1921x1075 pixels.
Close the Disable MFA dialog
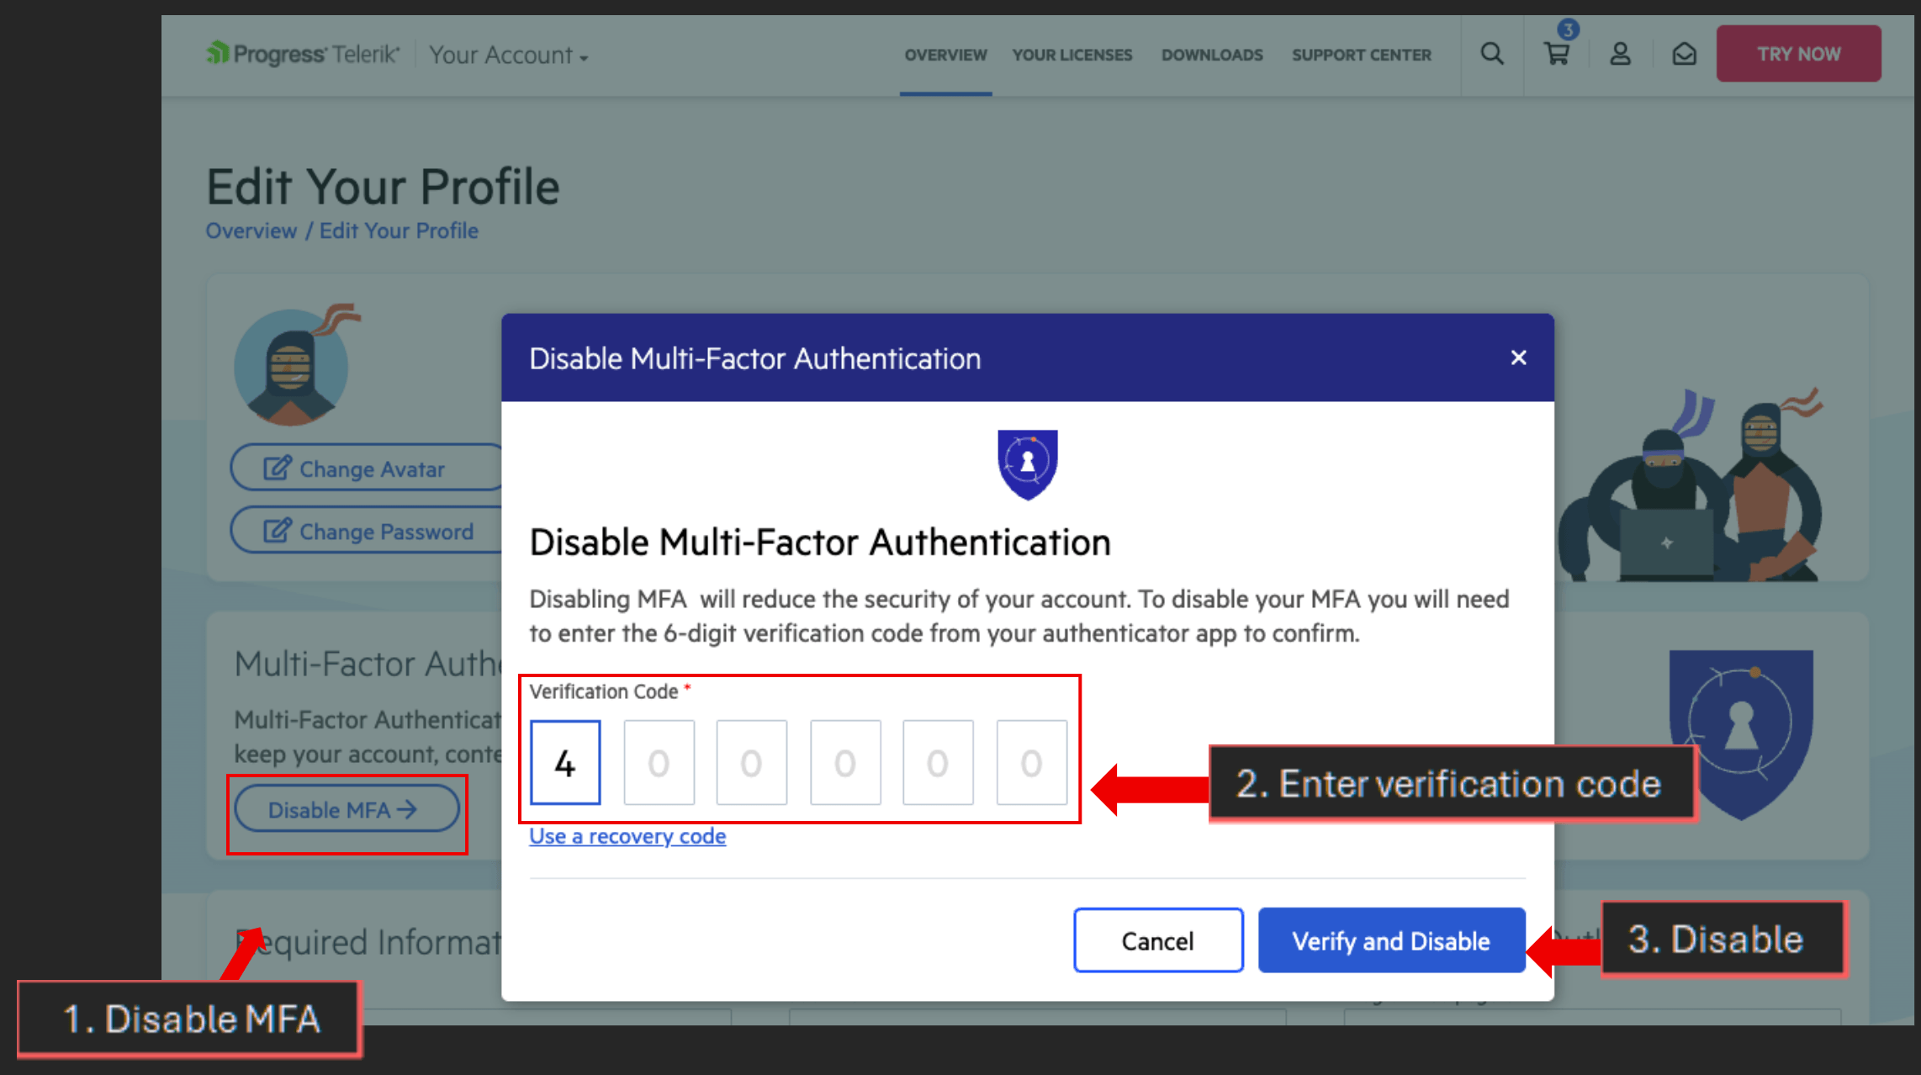(x=1518, y=357)
